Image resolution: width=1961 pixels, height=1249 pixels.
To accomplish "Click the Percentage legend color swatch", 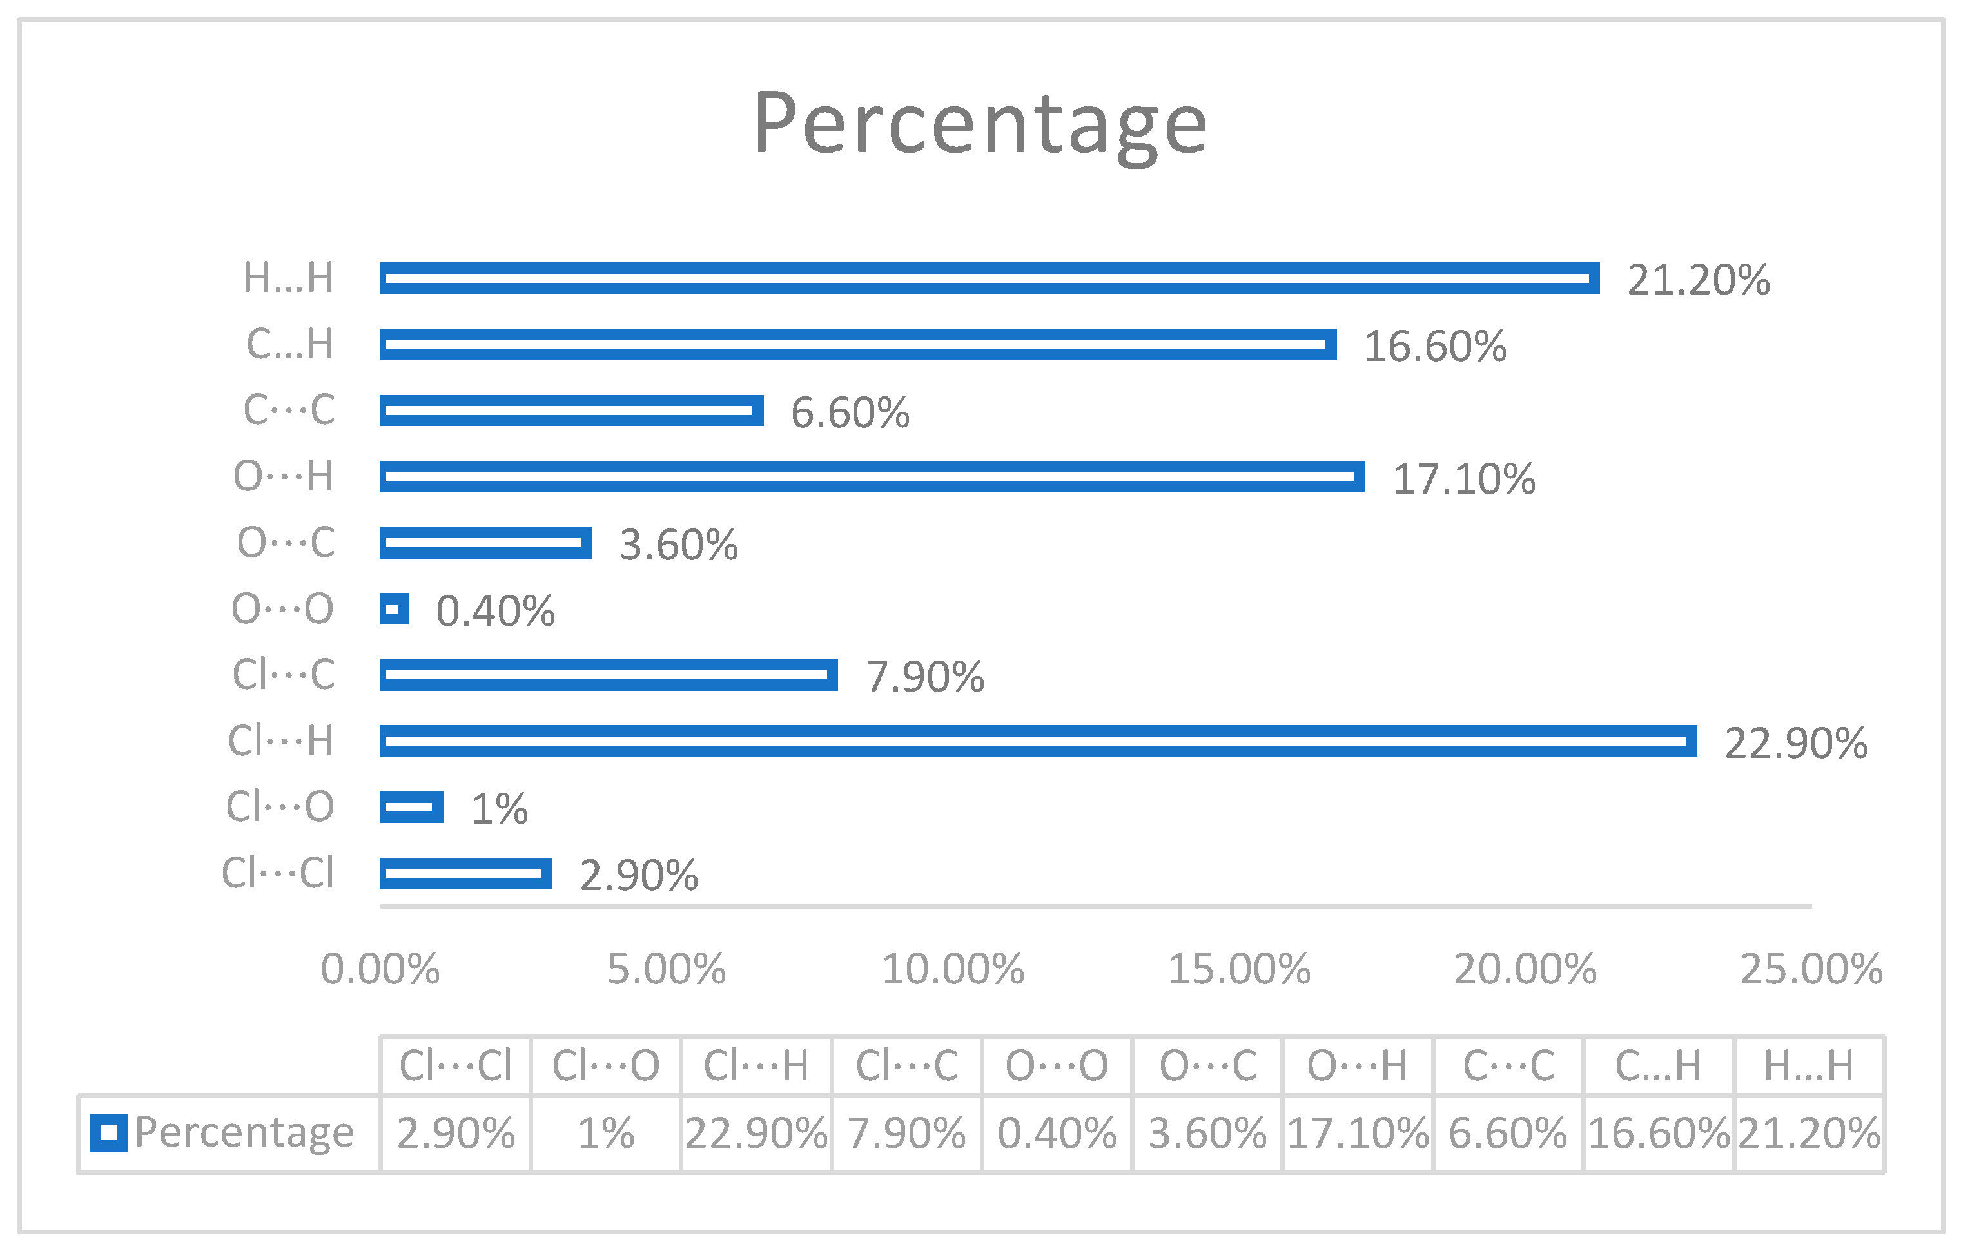I will (x=108, y=1132).
